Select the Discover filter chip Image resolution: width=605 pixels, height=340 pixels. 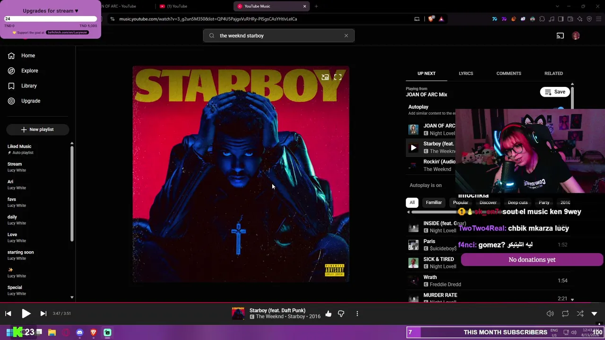pos(488,203)
